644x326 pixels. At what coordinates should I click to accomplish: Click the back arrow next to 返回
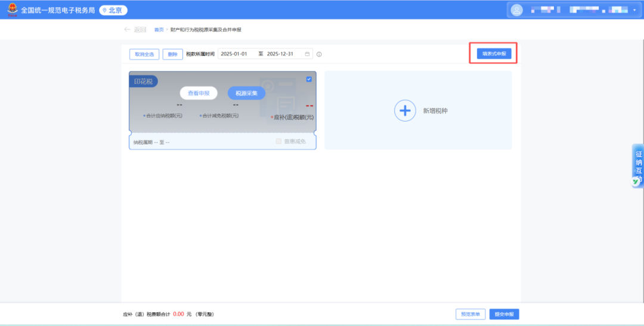(x=126, y=30)
